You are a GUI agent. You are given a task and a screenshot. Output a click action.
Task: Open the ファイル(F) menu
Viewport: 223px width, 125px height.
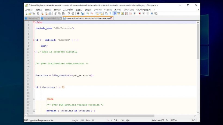click(29, 10)
